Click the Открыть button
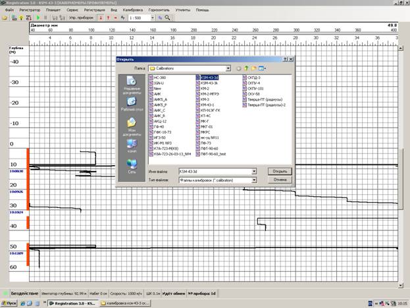 (280, 172)
